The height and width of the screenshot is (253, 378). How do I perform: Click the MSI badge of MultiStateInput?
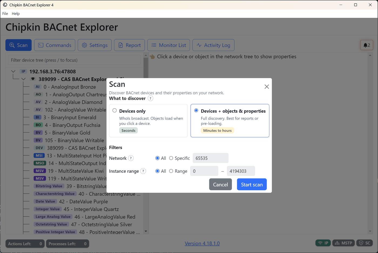pos(39,155)
